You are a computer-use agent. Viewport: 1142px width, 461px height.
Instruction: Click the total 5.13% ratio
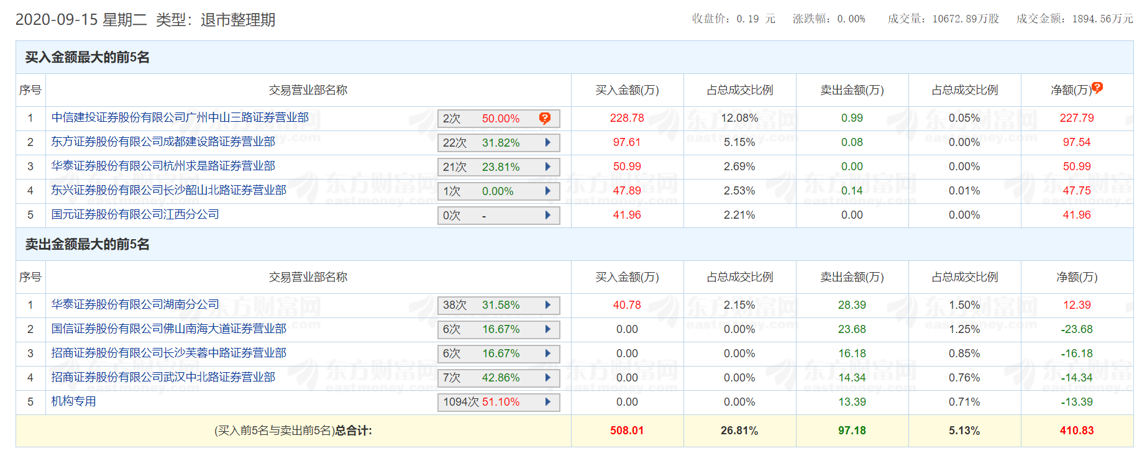[964, 431]
